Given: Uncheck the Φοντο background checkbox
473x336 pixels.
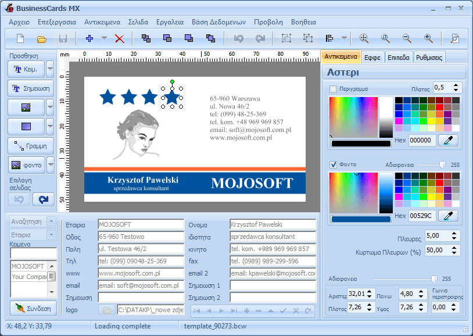Looking at the screenshot, I should [333, 165].
